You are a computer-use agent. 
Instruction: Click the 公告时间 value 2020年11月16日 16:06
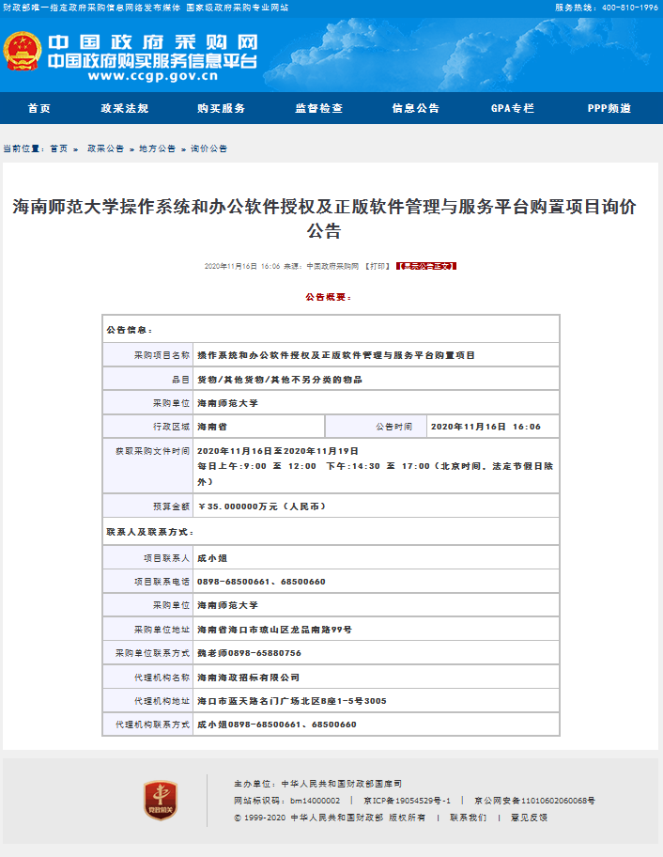(486, 427)
